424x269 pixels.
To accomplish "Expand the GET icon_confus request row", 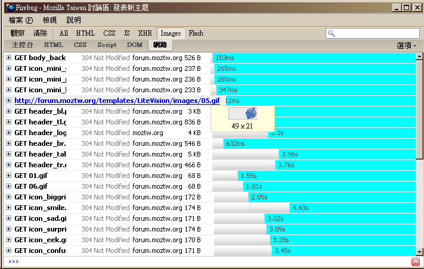I will [x=8, y=251].
